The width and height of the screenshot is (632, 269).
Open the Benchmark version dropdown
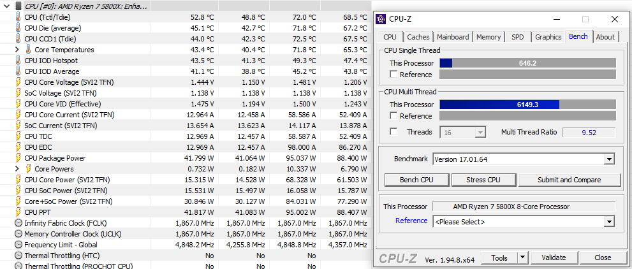click(x=609, y=159)
